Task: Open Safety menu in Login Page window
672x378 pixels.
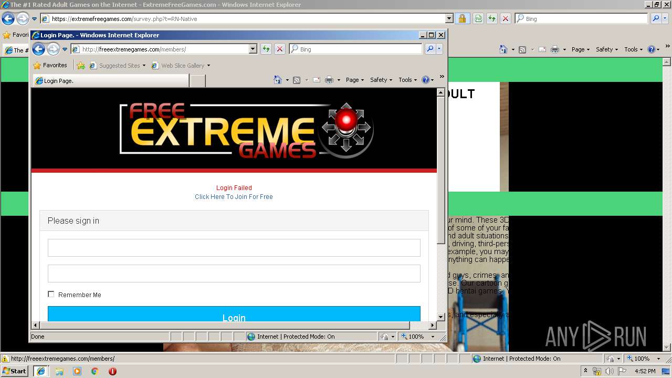Action: 381,80
